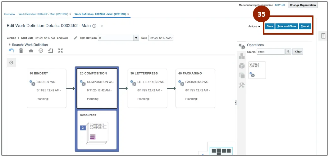Viewport: 329px width, 157px height.
Task: Click the undo arrow icon
Action: click(11, 51)
